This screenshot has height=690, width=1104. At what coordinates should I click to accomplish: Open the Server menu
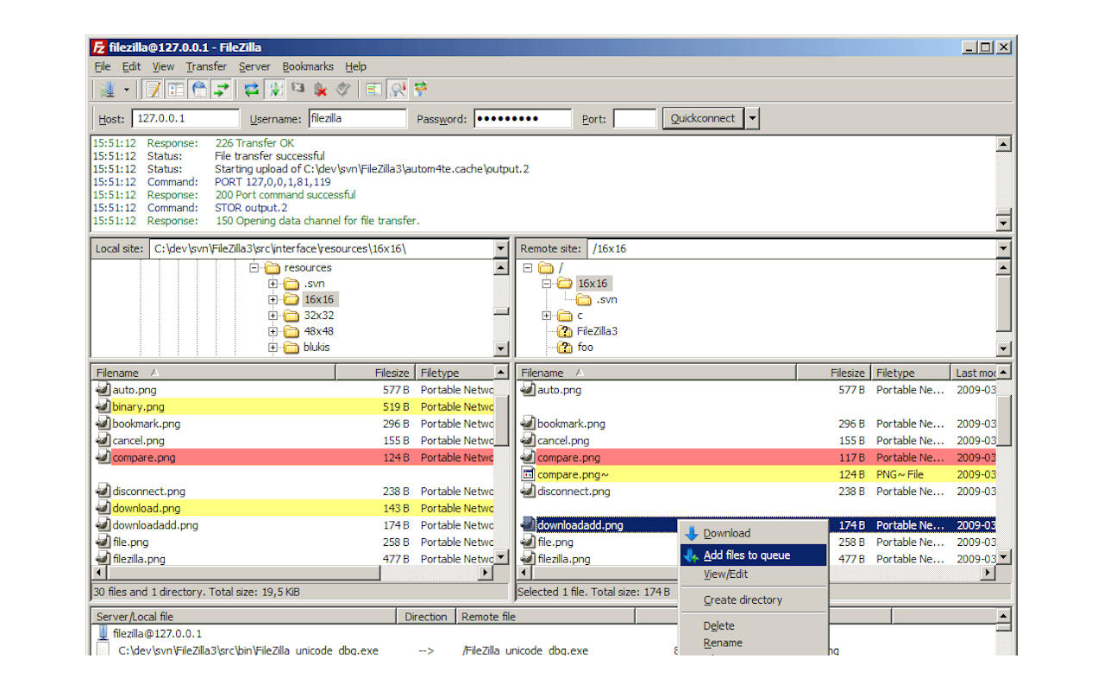point(254,66)
